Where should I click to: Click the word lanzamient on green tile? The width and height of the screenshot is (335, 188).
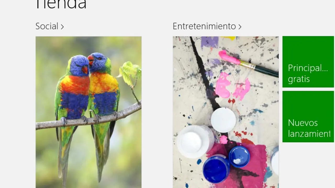(309, 134)
